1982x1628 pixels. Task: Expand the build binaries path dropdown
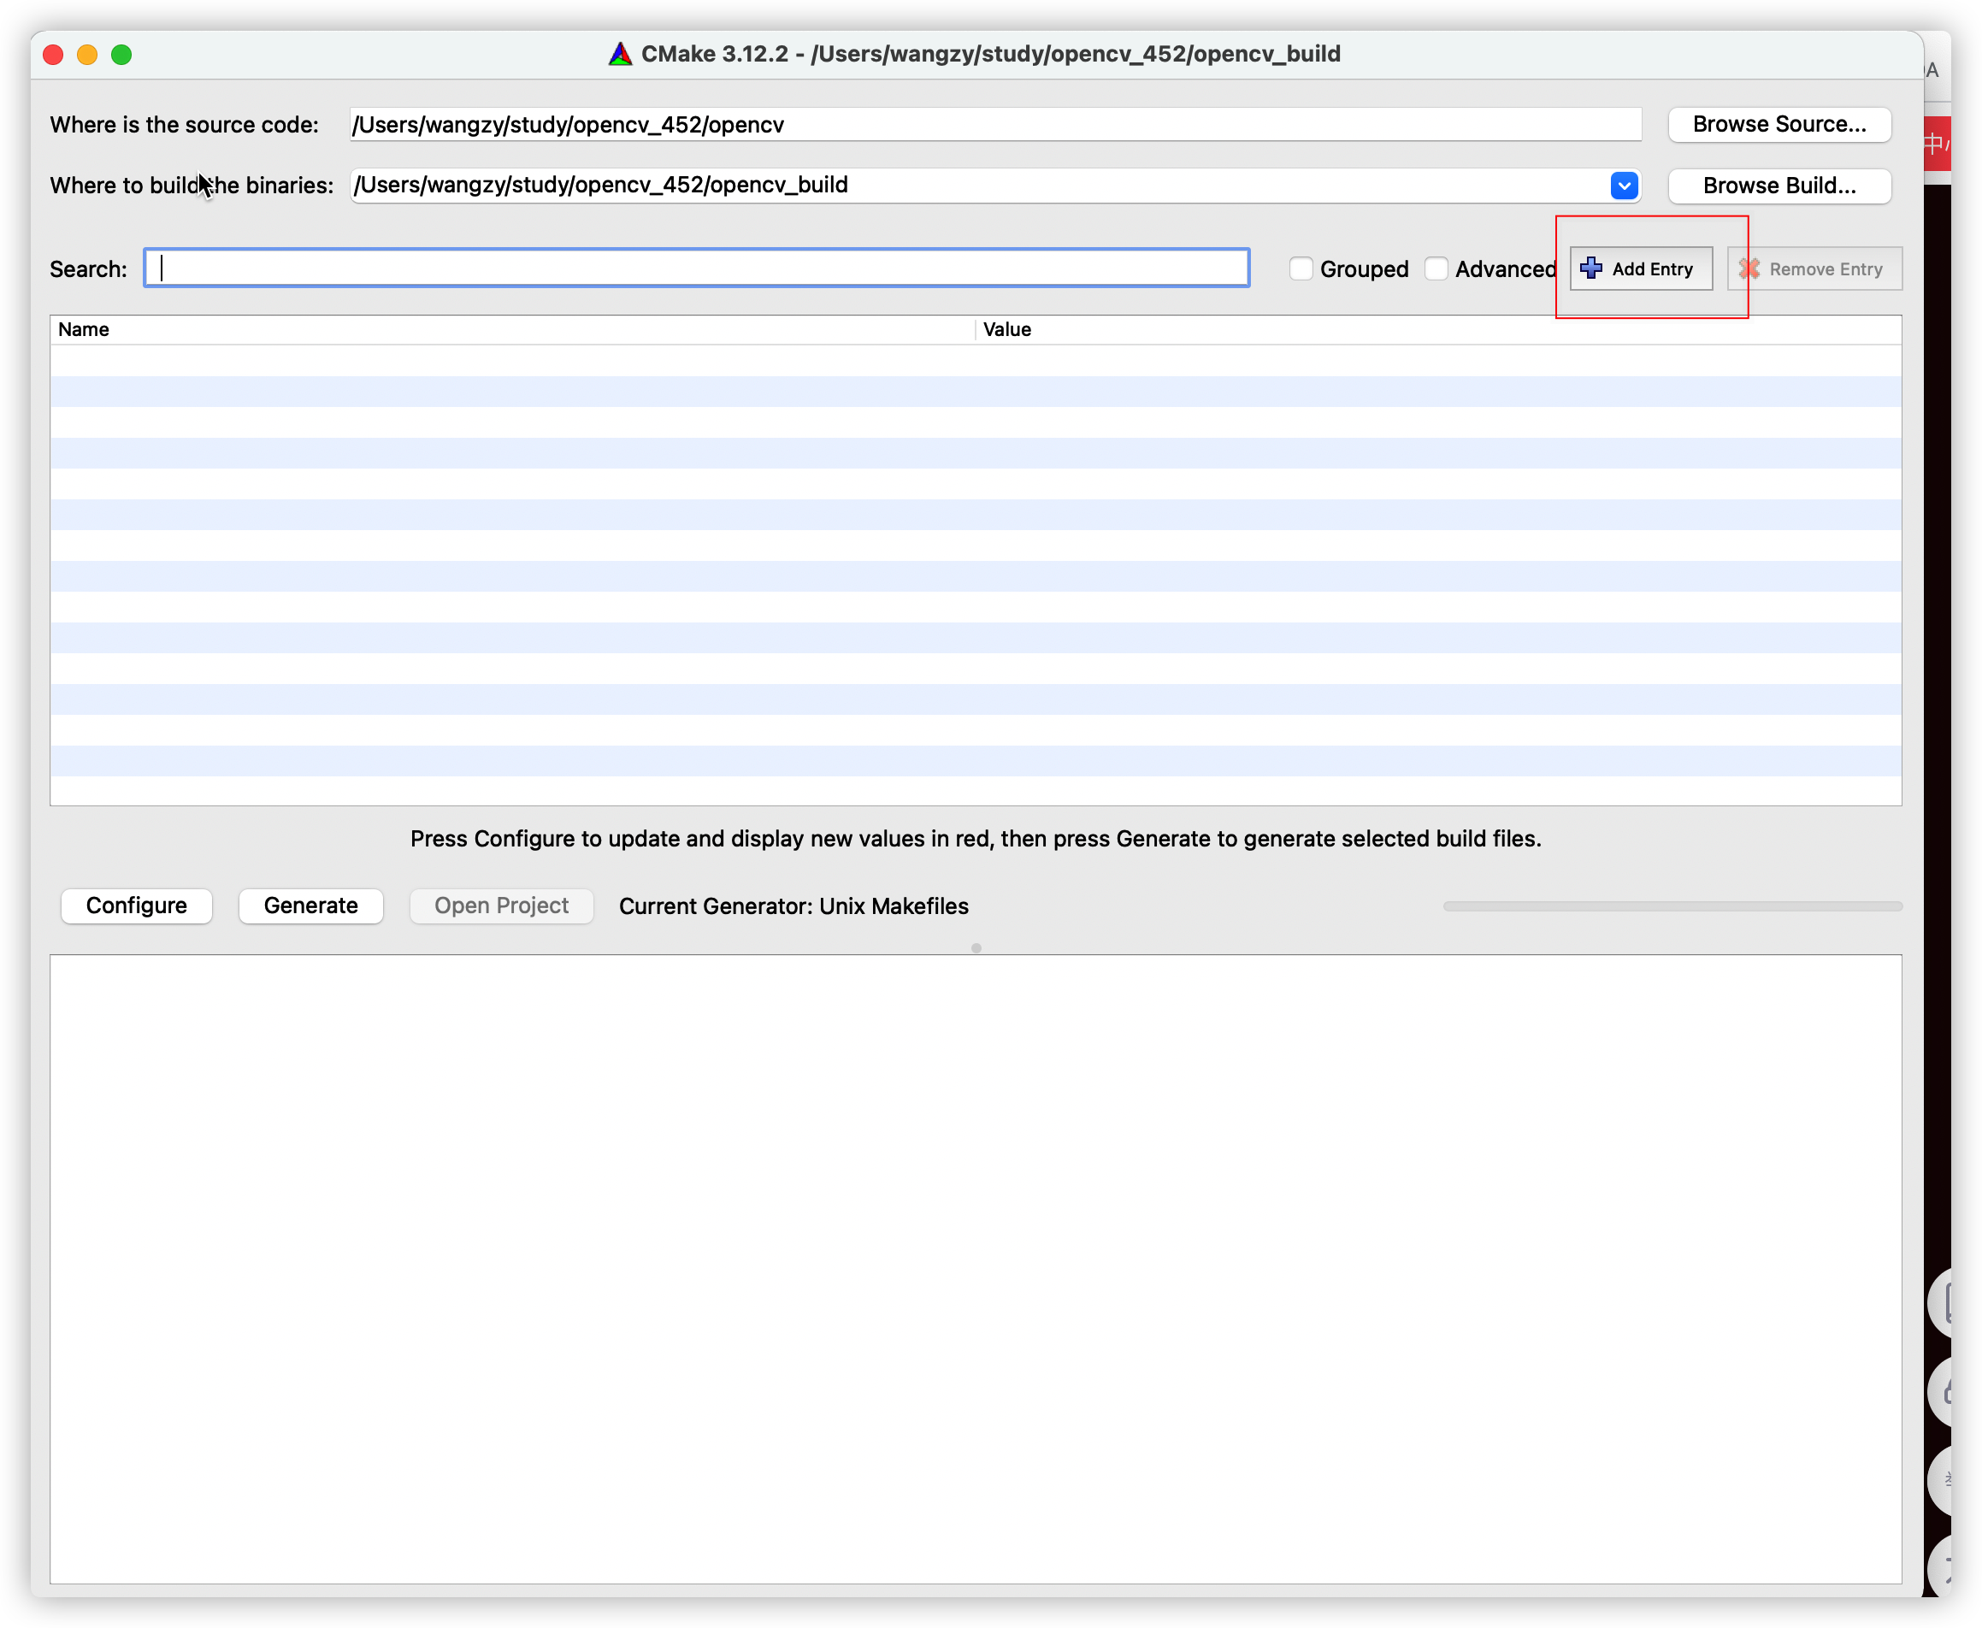click(x=1624, y=186)
